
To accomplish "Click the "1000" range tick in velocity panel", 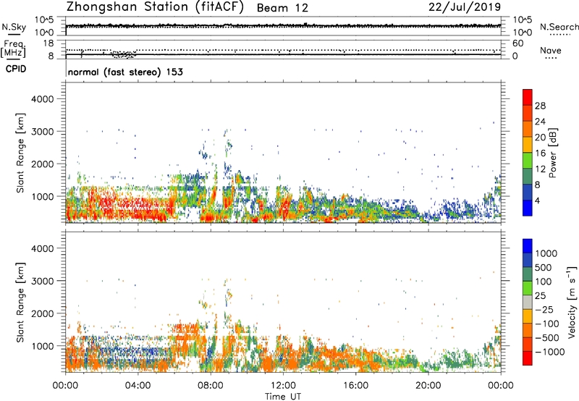I will (43, 346).
